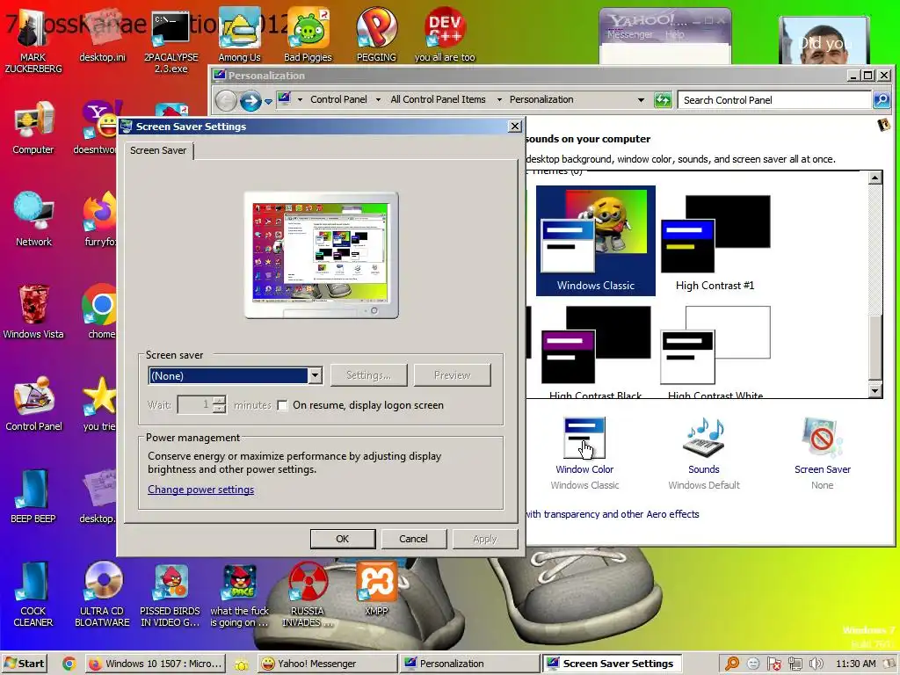
Task: Switch to Yahoo! Messenger taskbar item
Action: pos(327,664)
